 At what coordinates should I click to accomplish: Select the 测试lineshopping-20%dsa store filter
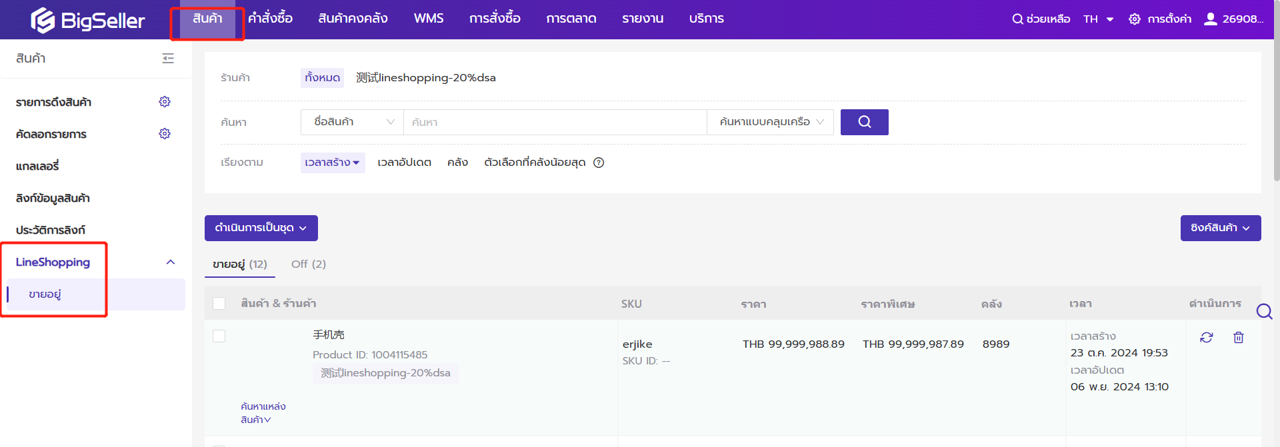pos(425,78)
